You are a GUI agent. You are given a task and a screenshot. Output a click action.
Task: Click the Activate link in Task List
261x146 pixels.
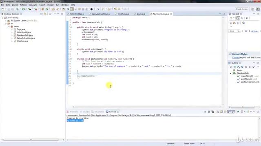coord(255,31)
